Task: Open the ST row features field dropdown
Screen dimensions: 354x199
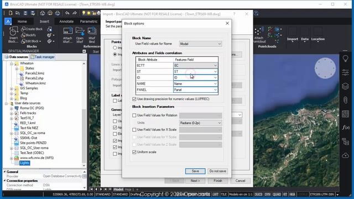Action: 195,71
